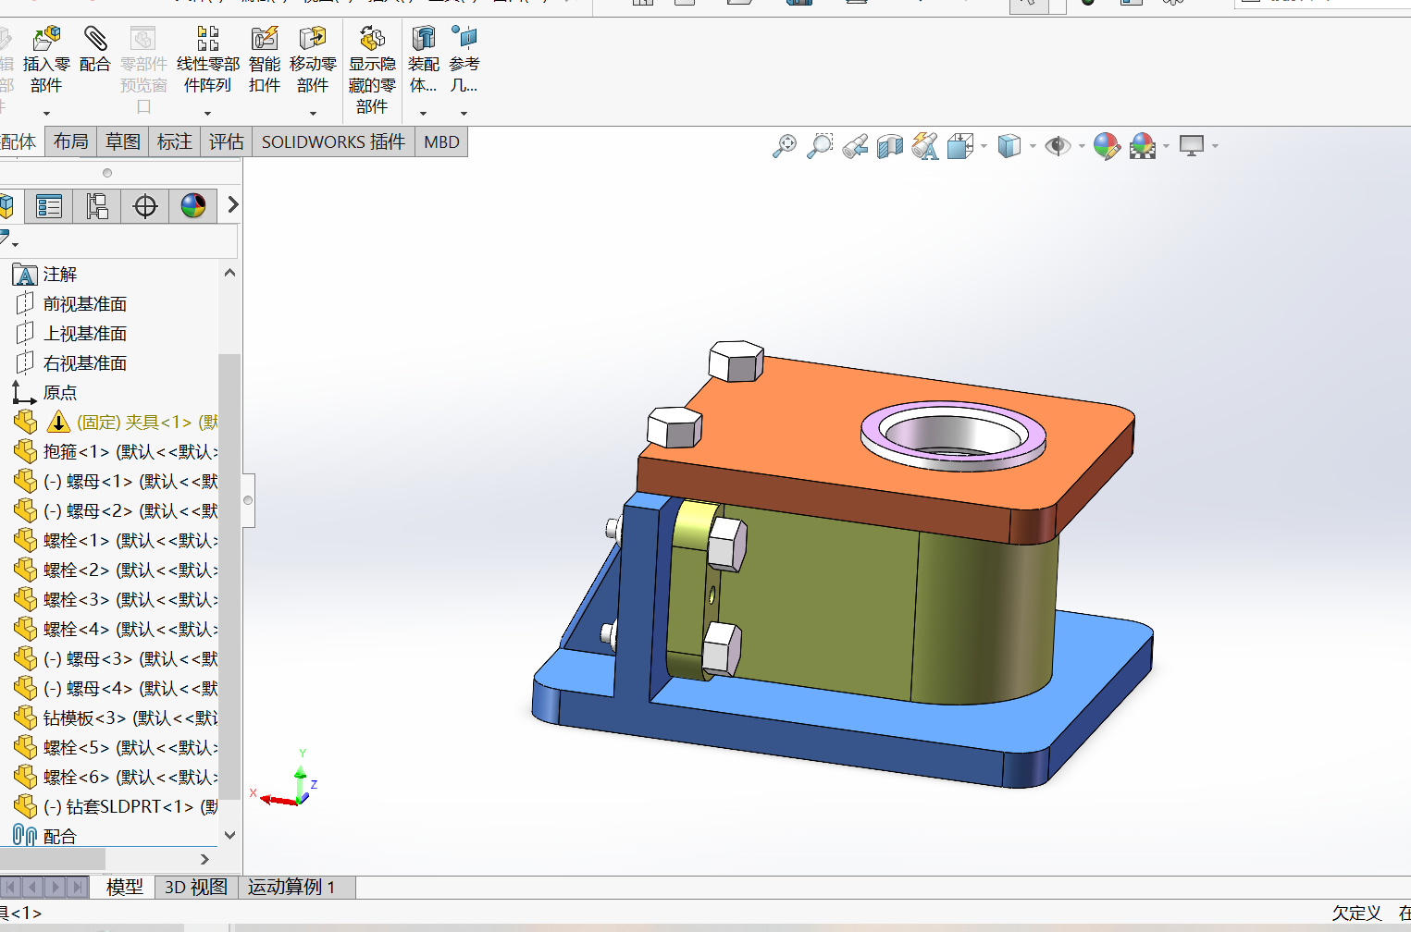Select the Move Component (移动零部件) tool
Image resolution: width=1411 pixels, height=932 pixels.
tap(313, 38)
